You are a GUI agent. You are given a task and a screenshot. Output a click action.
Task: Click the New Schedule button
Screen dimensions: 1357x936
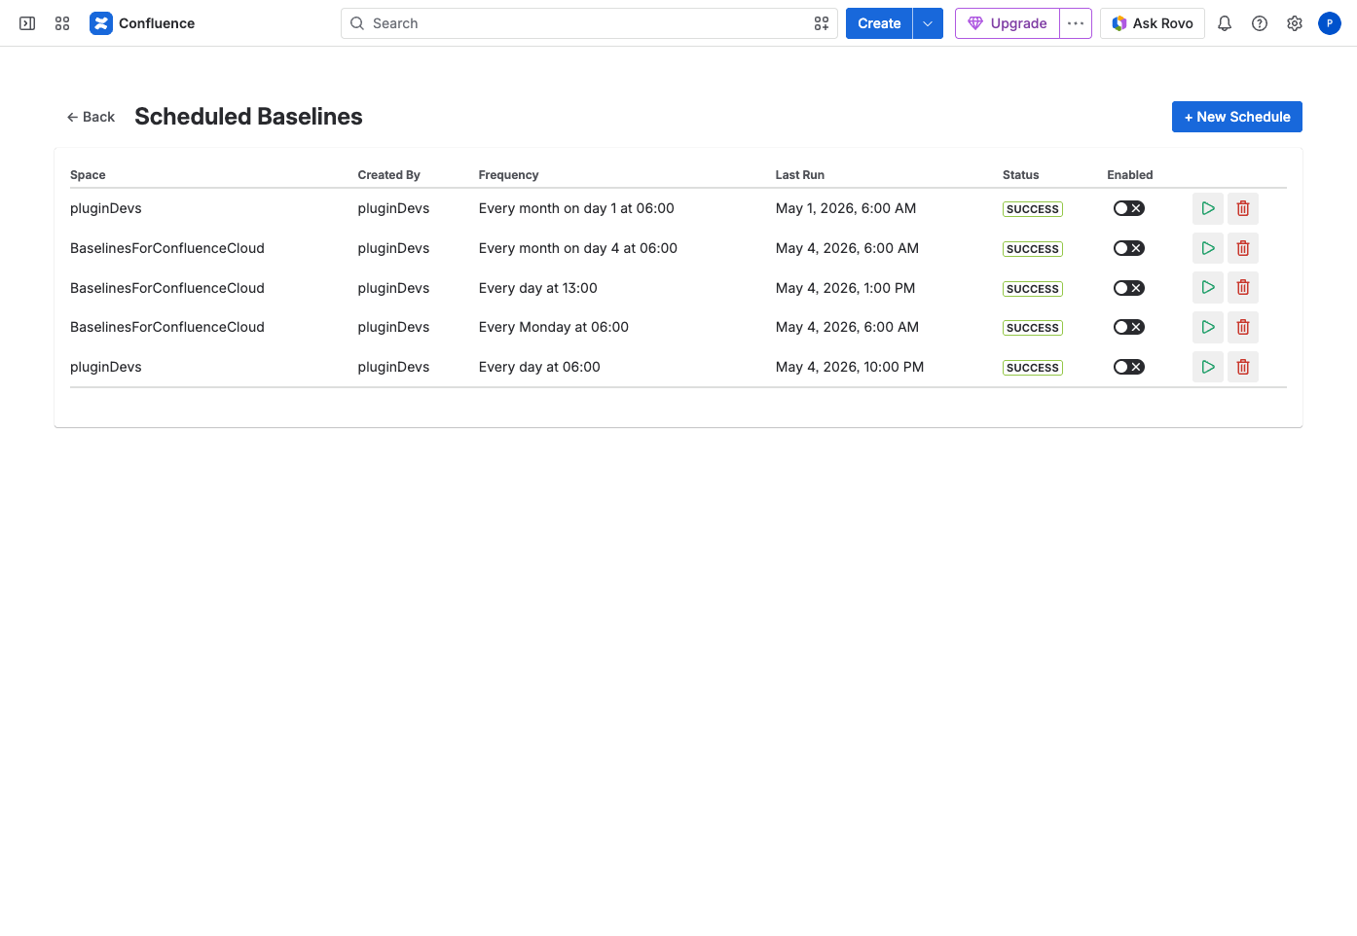point(1237,117)
